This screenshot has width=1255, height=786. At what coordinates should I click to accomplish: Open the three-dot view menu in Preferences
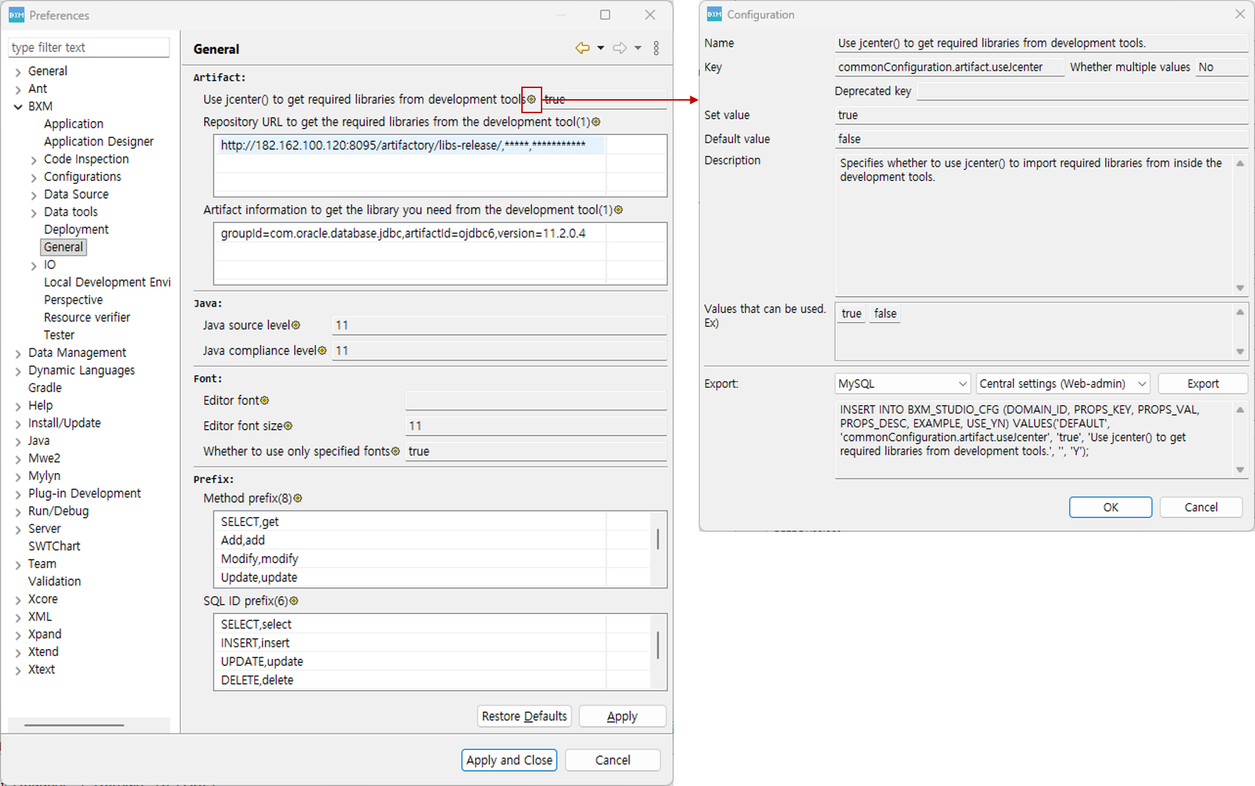click(x=655, y=48)
